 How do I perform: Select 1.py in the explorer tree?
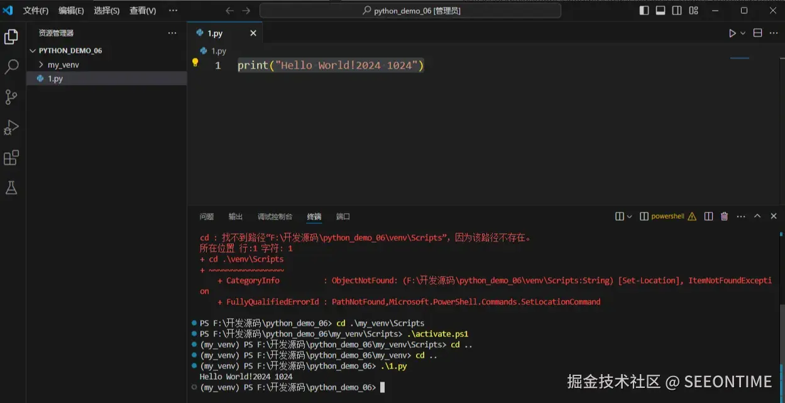107,79
